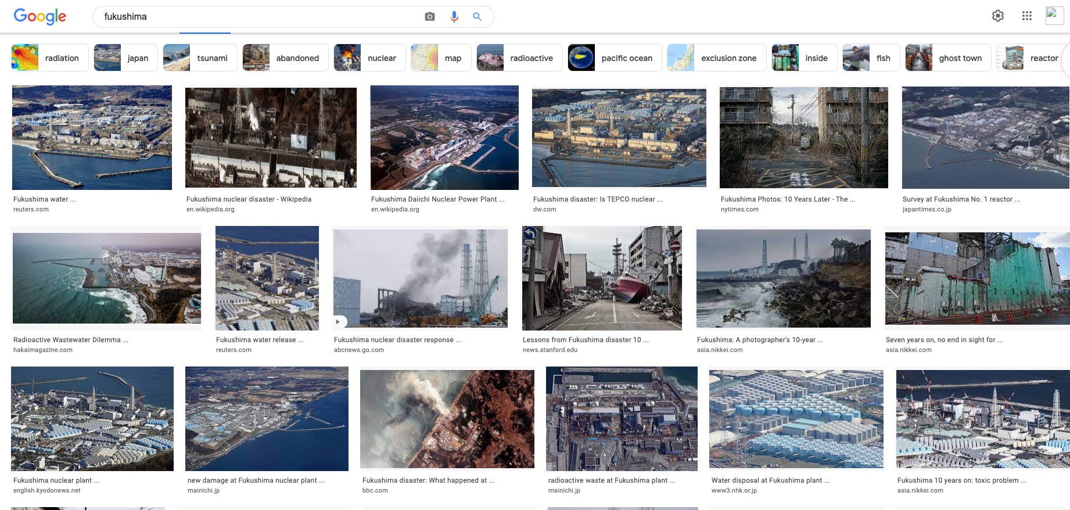Open the settings gear icon
This screenshot has height=510, width=1070.
[x=997, y=16]
